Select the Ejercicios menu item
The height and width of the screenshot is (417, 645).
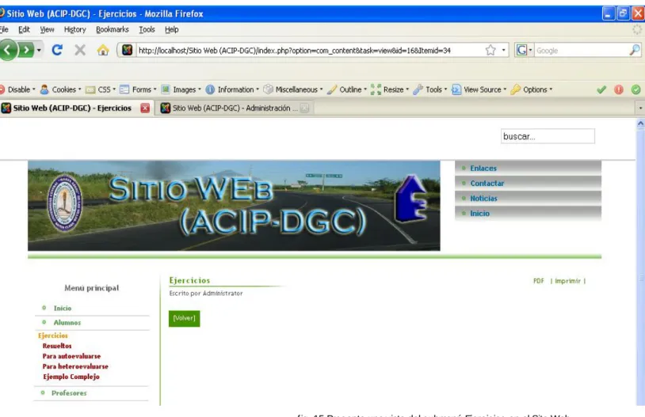pos(53,335)
